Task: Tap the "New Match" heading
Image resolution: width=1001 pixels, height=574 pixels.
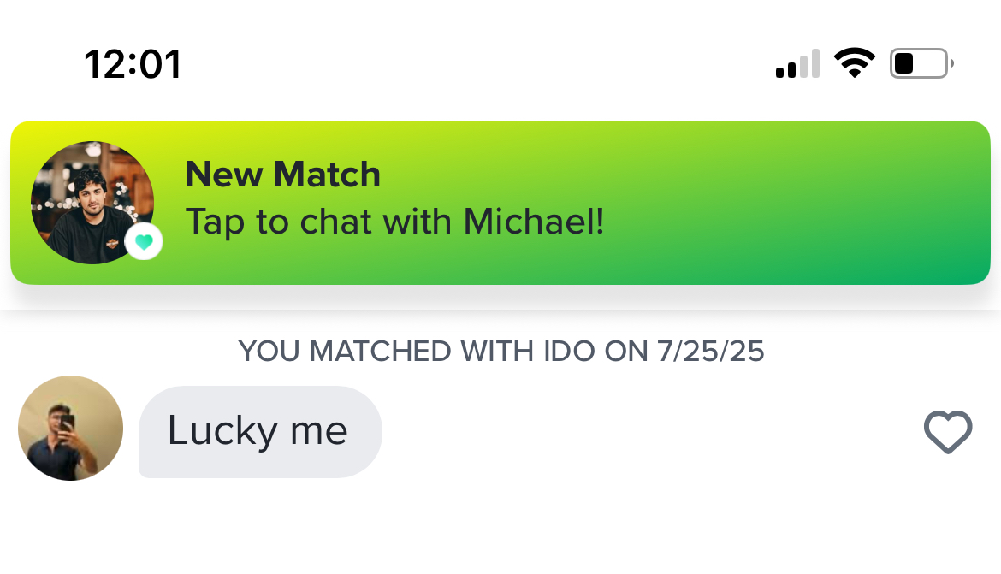Action: coord(283,175)
